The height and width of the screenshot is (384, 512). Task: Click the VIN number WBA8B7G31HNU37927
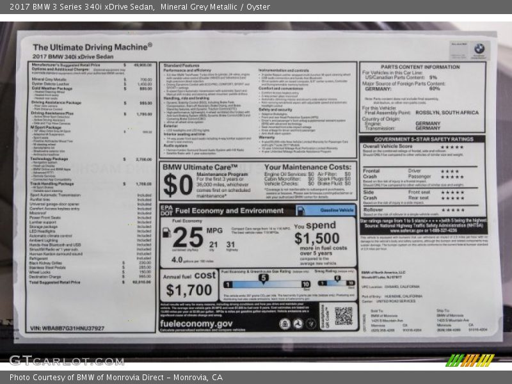coord(67,328)
